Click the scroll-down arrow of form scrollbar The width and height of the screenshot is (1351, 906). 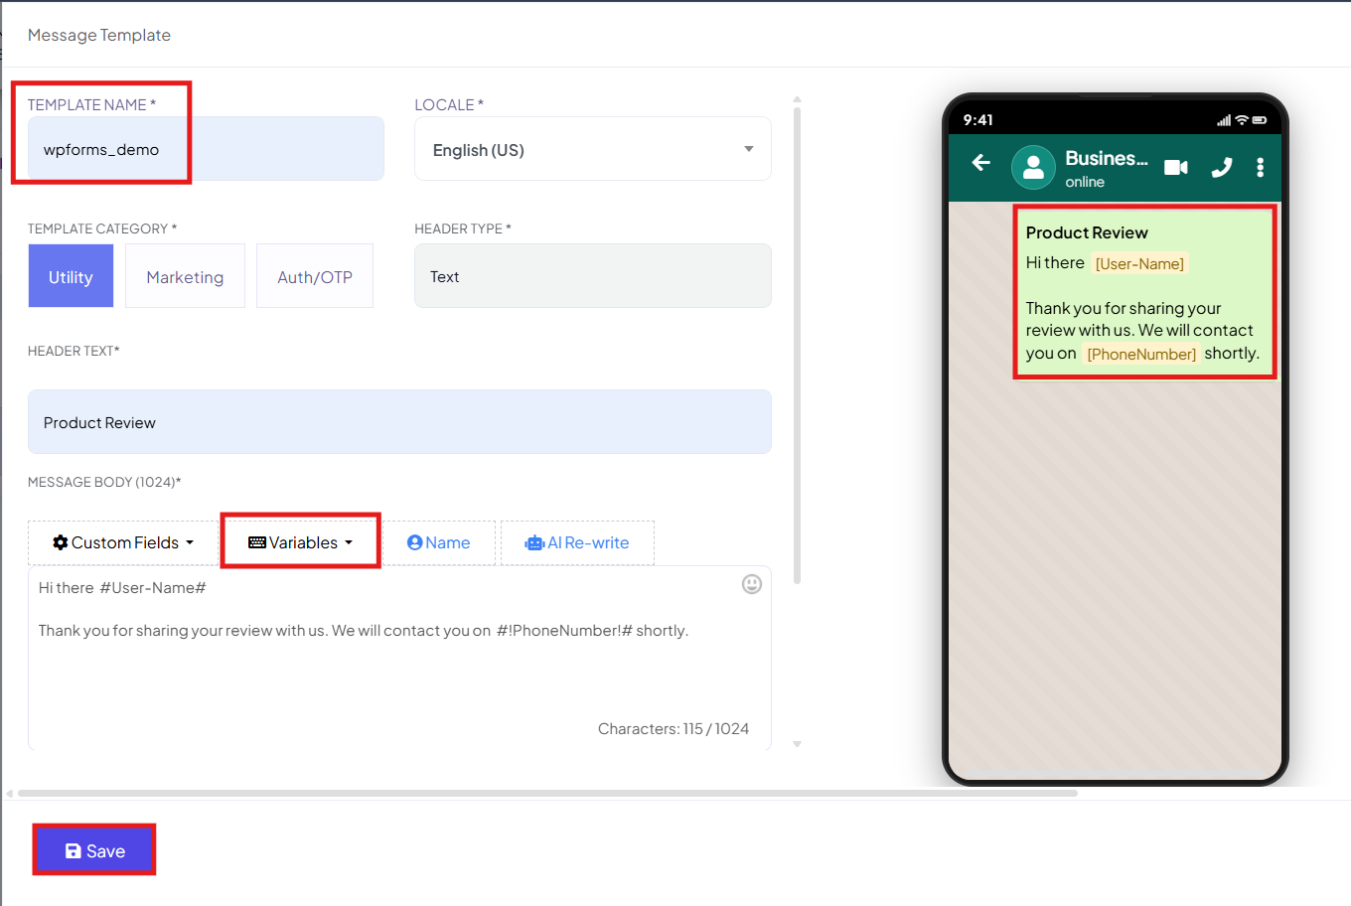coord(797,743)
